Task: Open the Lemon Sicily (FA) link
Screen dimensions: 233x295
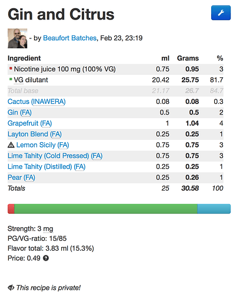Action: (43, 145)
